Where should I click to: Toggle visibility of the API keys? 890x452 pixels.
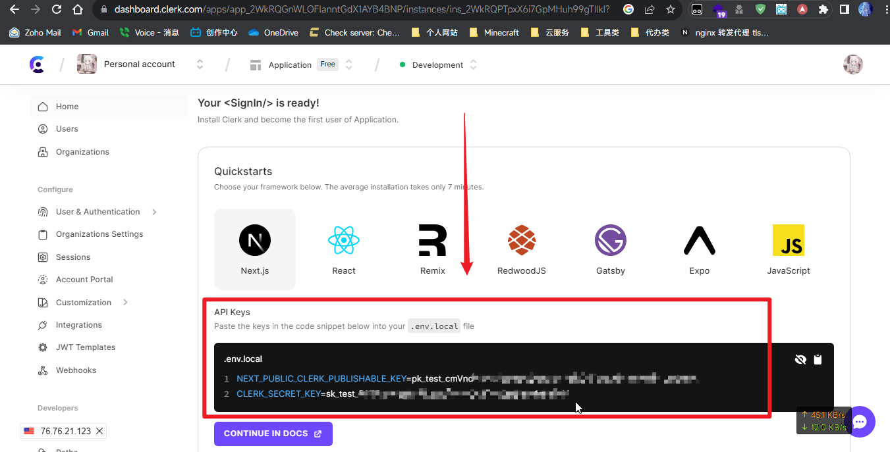pyautogui.click(x=800, y=359)
